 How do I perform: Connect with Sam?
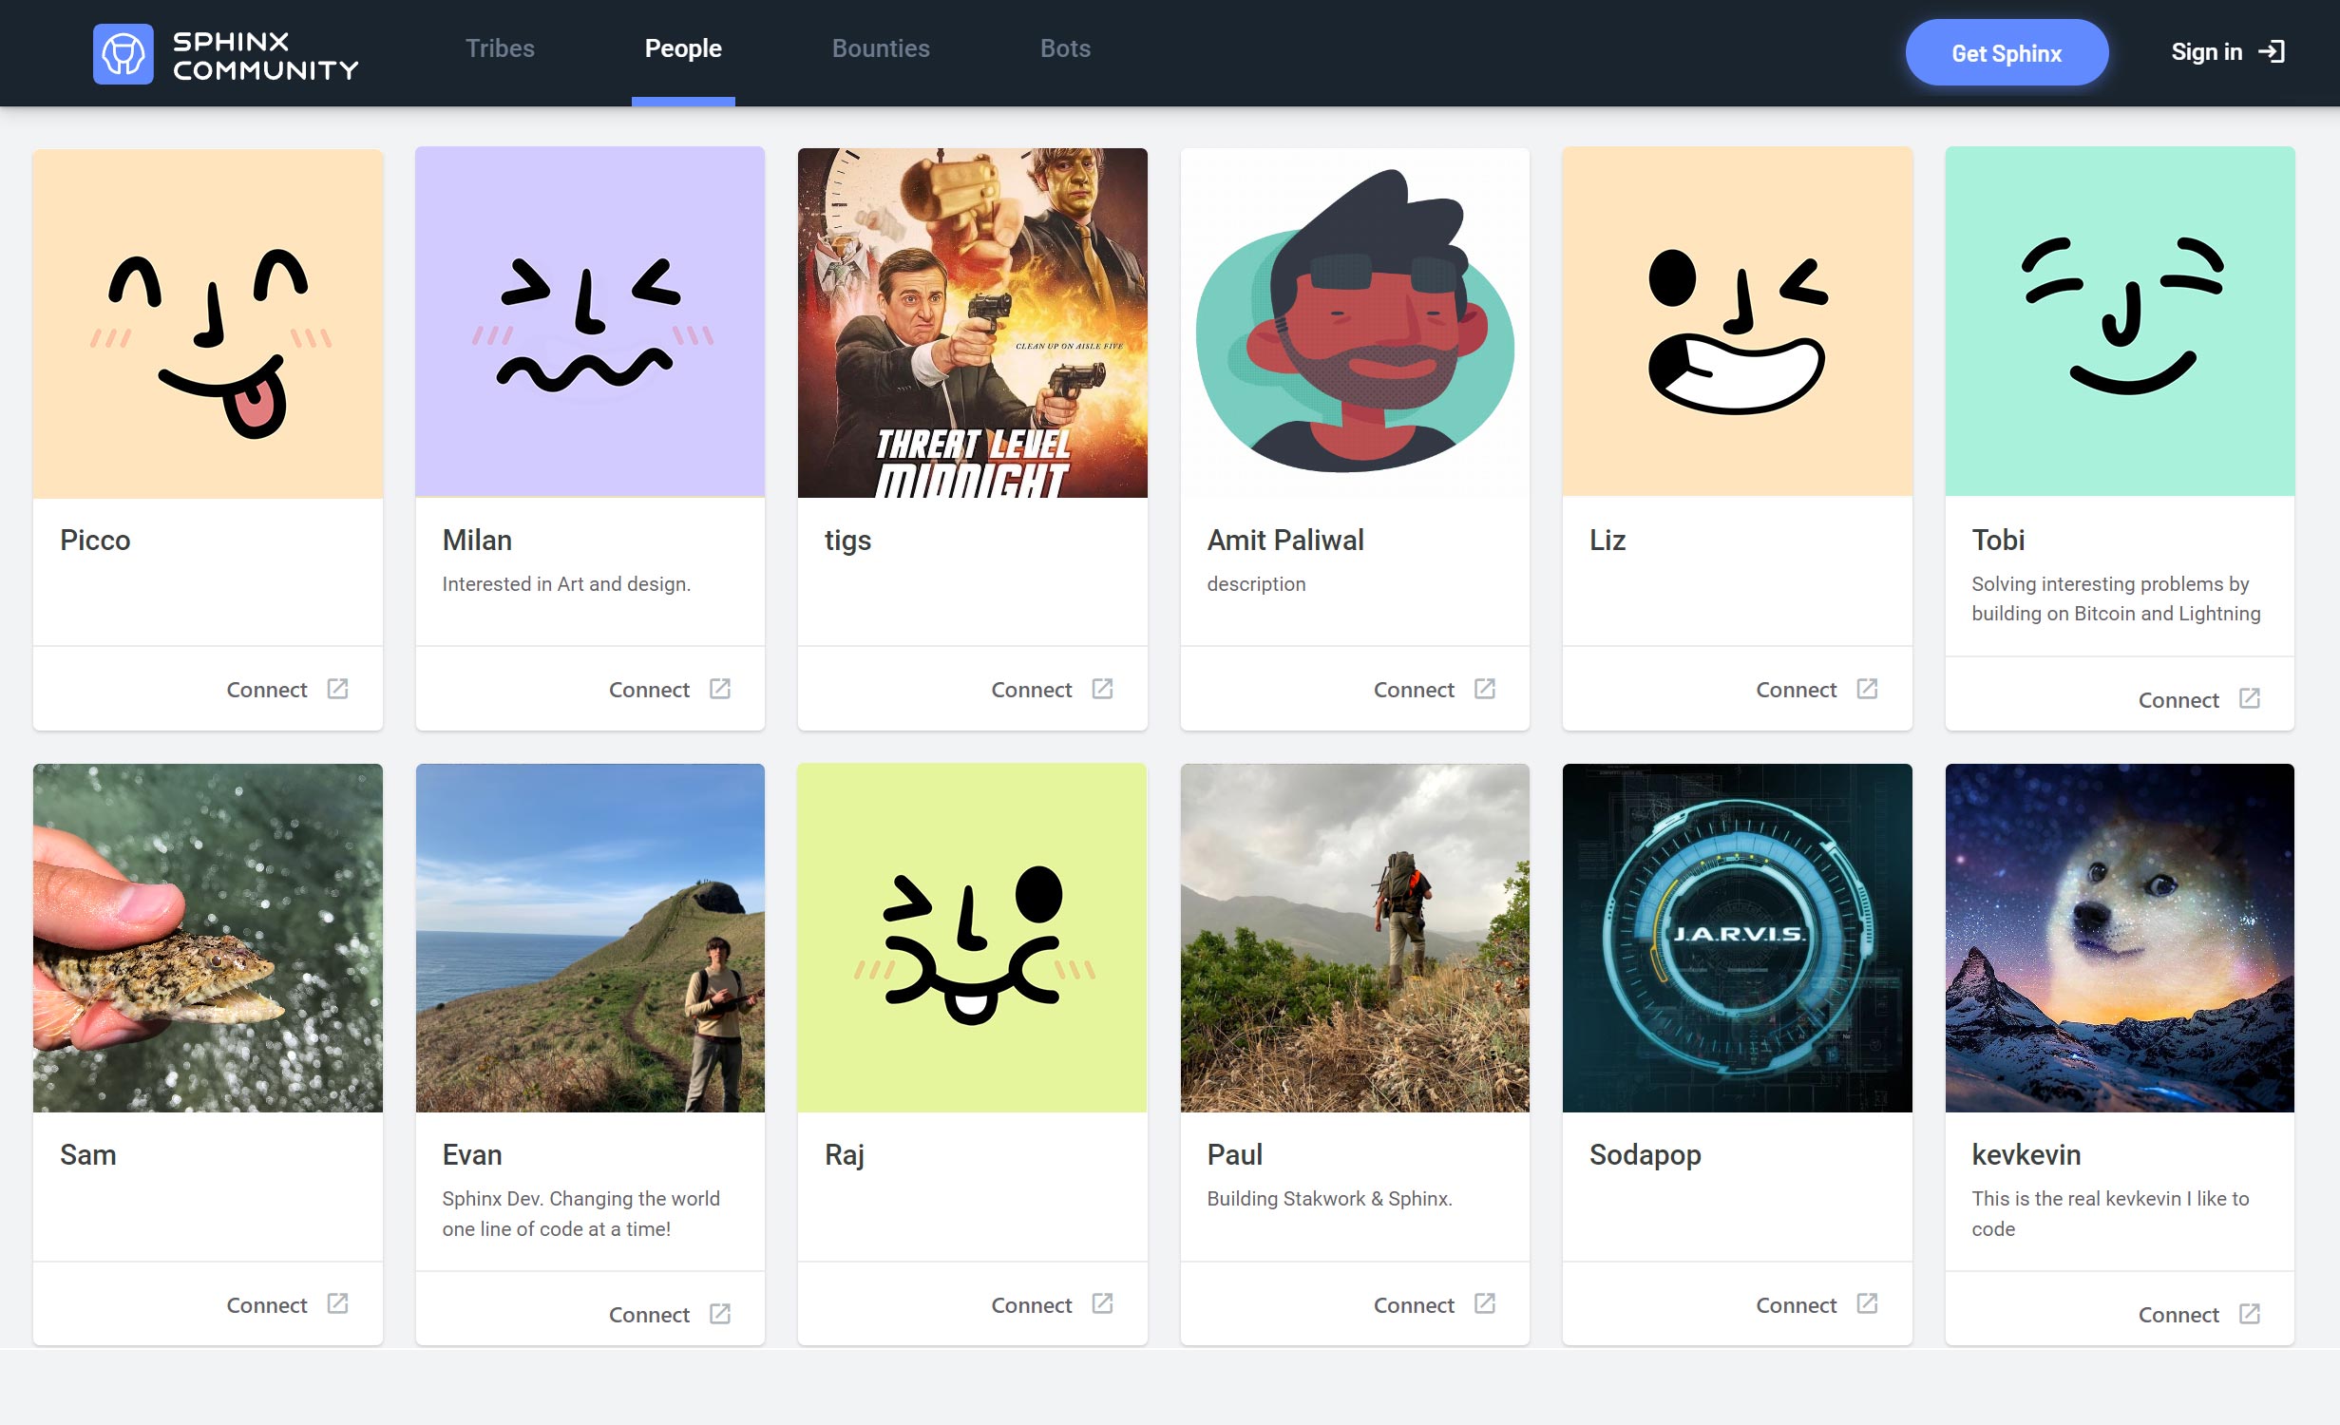pyautogui.click(x=267, y=1305)
